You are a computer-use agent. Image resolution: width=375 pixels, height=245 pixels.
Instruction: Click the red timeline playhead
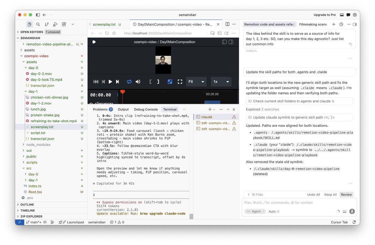click(122, 92)
